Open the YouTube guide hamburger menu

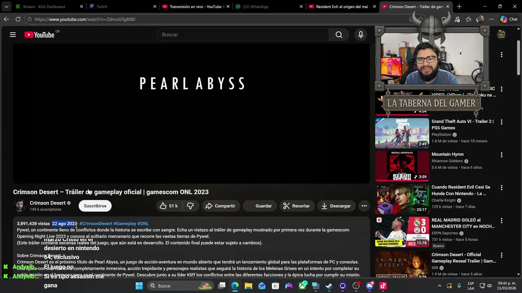pos(13,35)
